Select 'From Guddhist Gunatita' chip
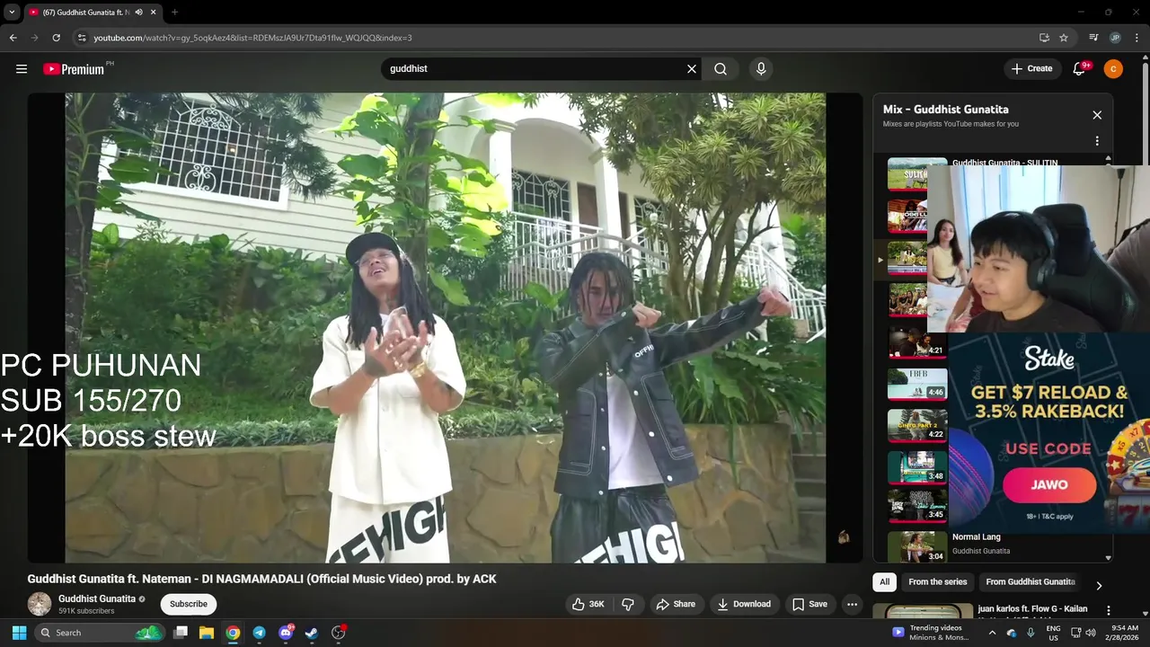The width and height of the screenshot is (1150, 647). [1031, 581]
